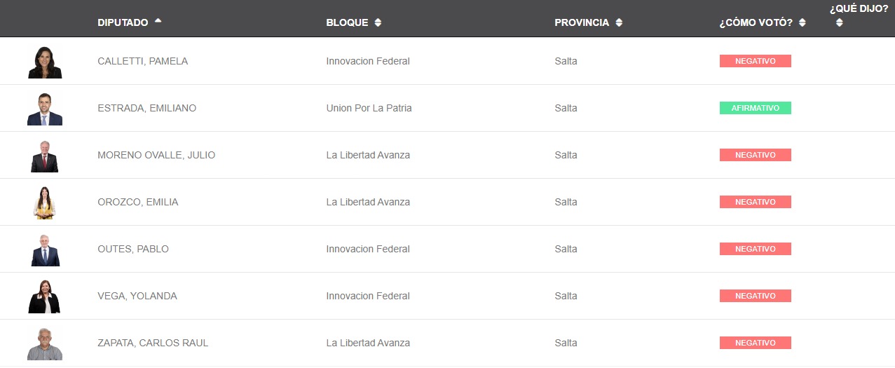Click PROVINCIA column sort icon
This screenshot has height=368, width=895.
pos(619,22)
